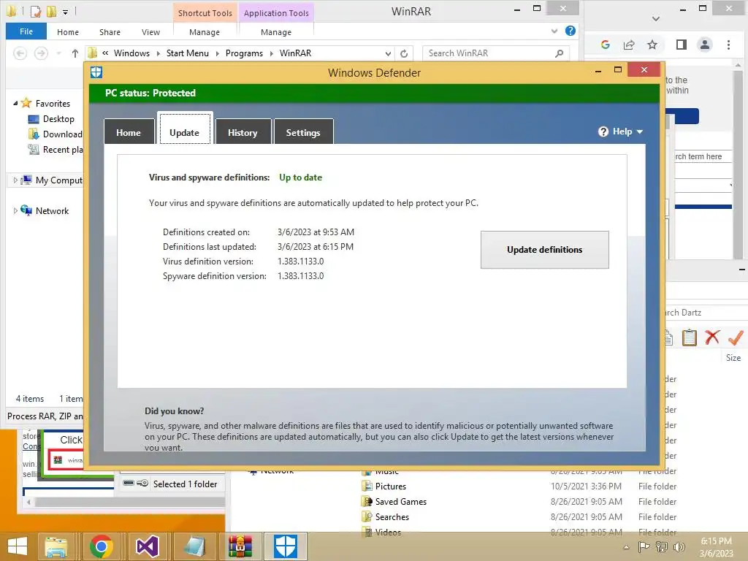The width and height of the screenshot is (748, 561).
Task: Select the Shortcut Tools Manage tab
Action: click(x=205, y=32)
